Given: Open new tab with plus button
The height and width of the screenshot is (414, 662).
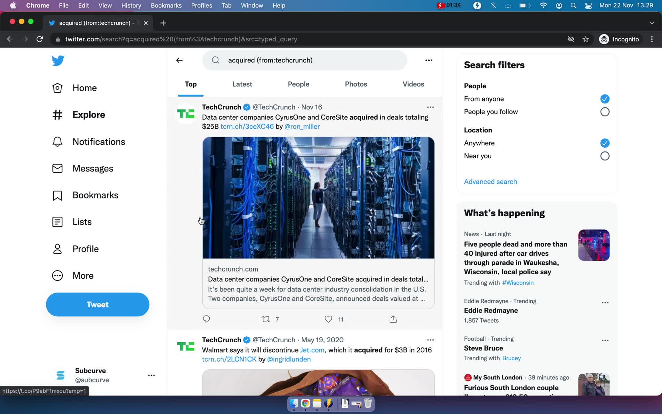Looking at the screenshot, I should [x=163, y=23].
